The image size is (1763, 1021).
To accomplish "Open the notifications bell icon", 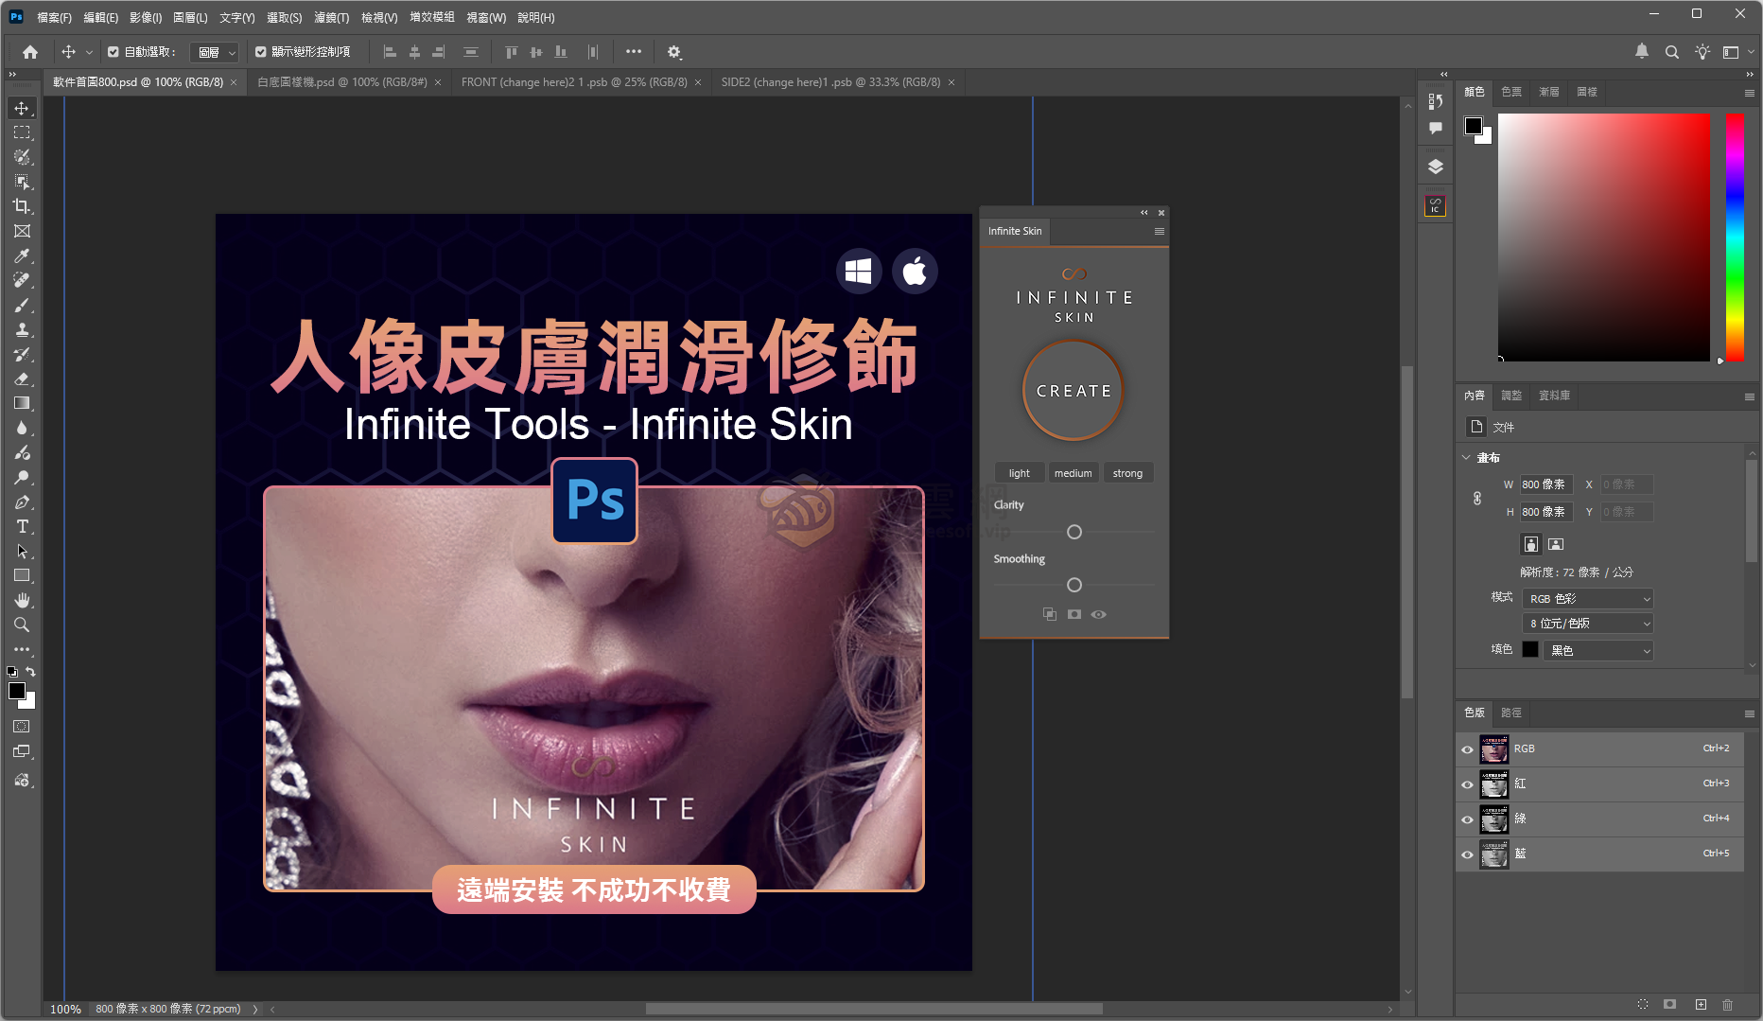I will (1642, 52).
